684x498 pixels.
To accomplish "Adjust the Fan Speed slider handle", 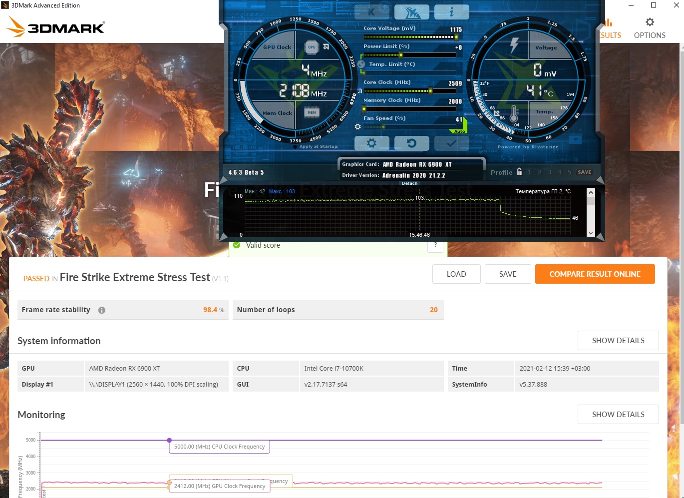I will point(383,127).
